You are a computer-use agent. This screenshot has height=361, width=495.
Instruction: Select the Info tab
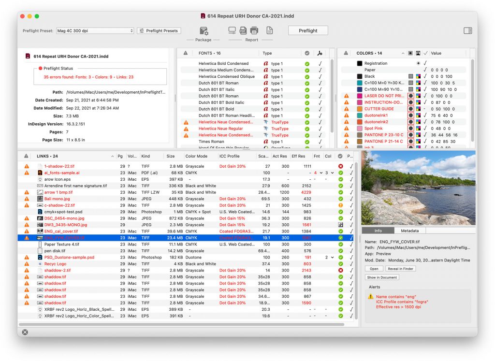pos(378,231)
